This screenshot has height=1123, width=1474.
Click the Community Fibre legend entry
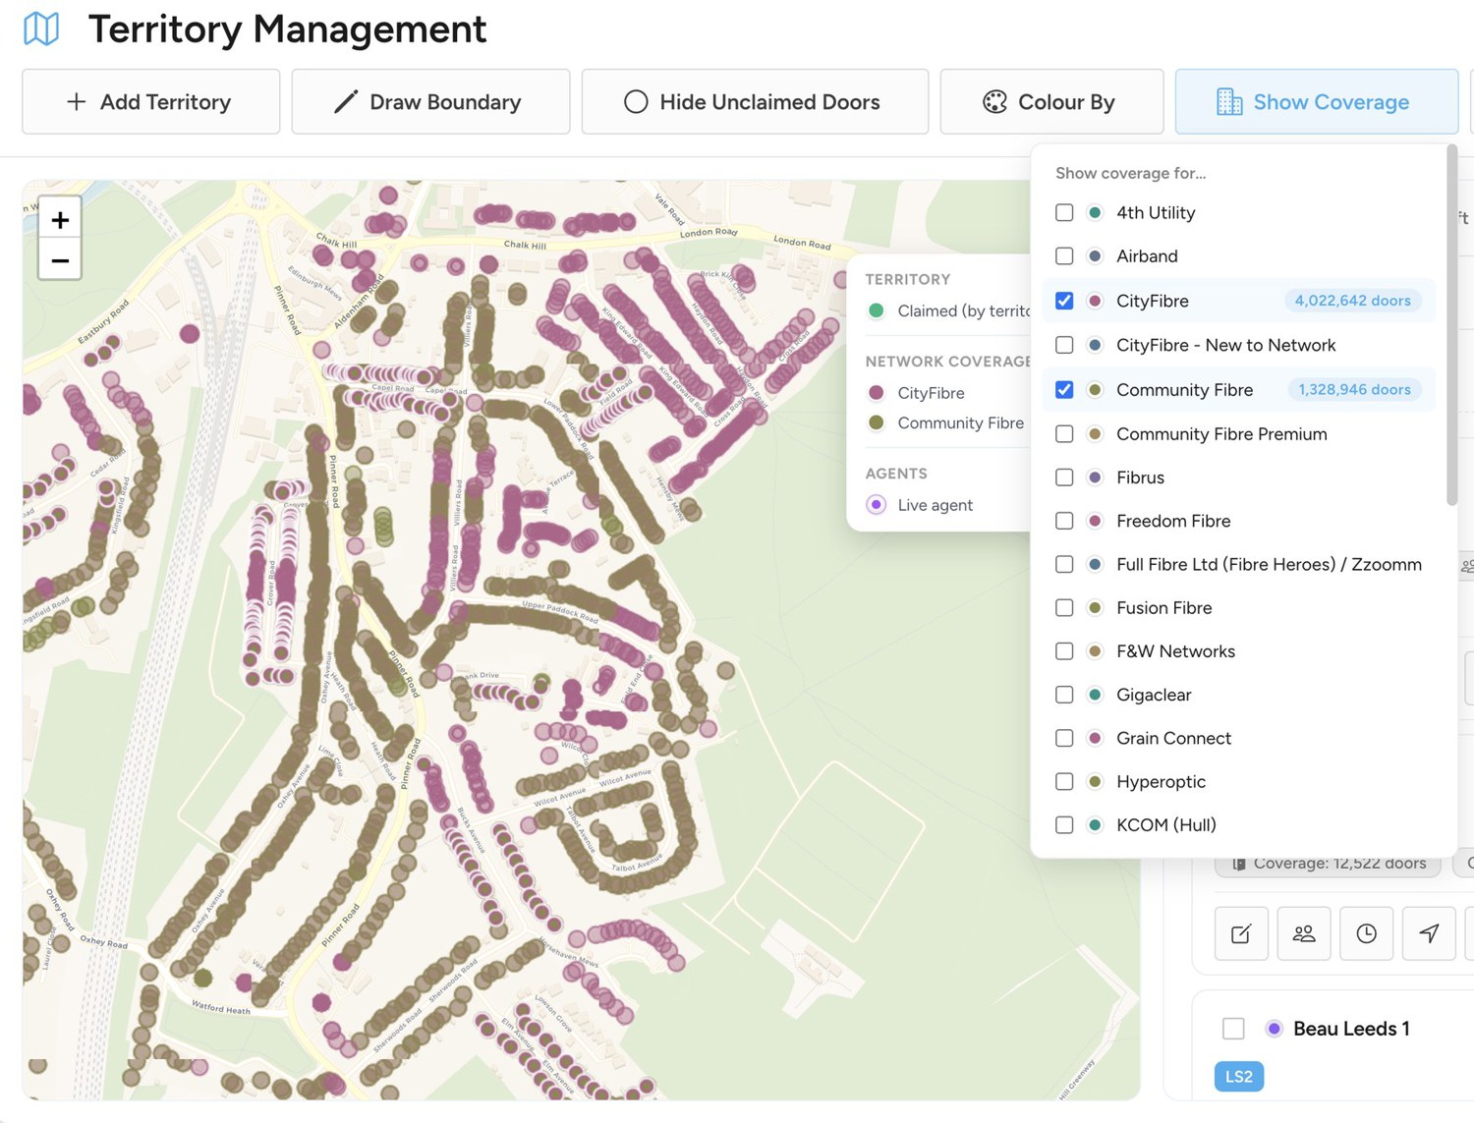[946, 422]
